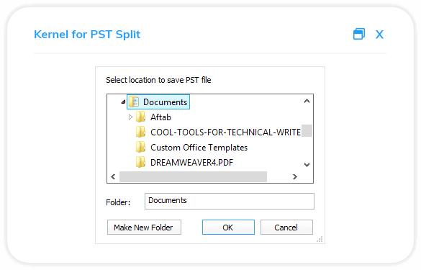Select COOL-TOOLS-FOR-TECHNICAL-WRITE folder

[225, 132]
